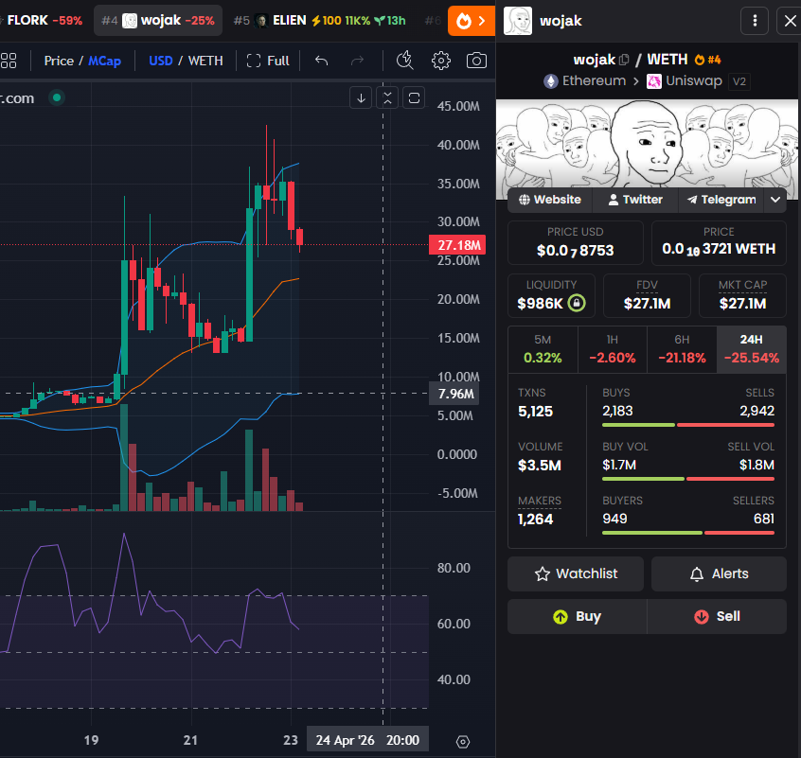Screen dimensions: 801x758
Task: Open the Alerts button
Action: 719,573
